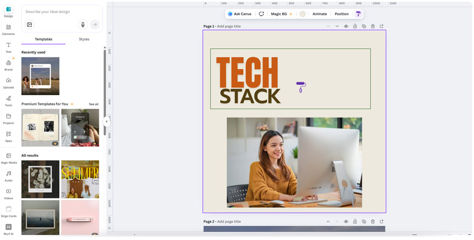Lock Page 1
Image resolution: width=474 pixels, height=240 pixels.
coord(355,26)
